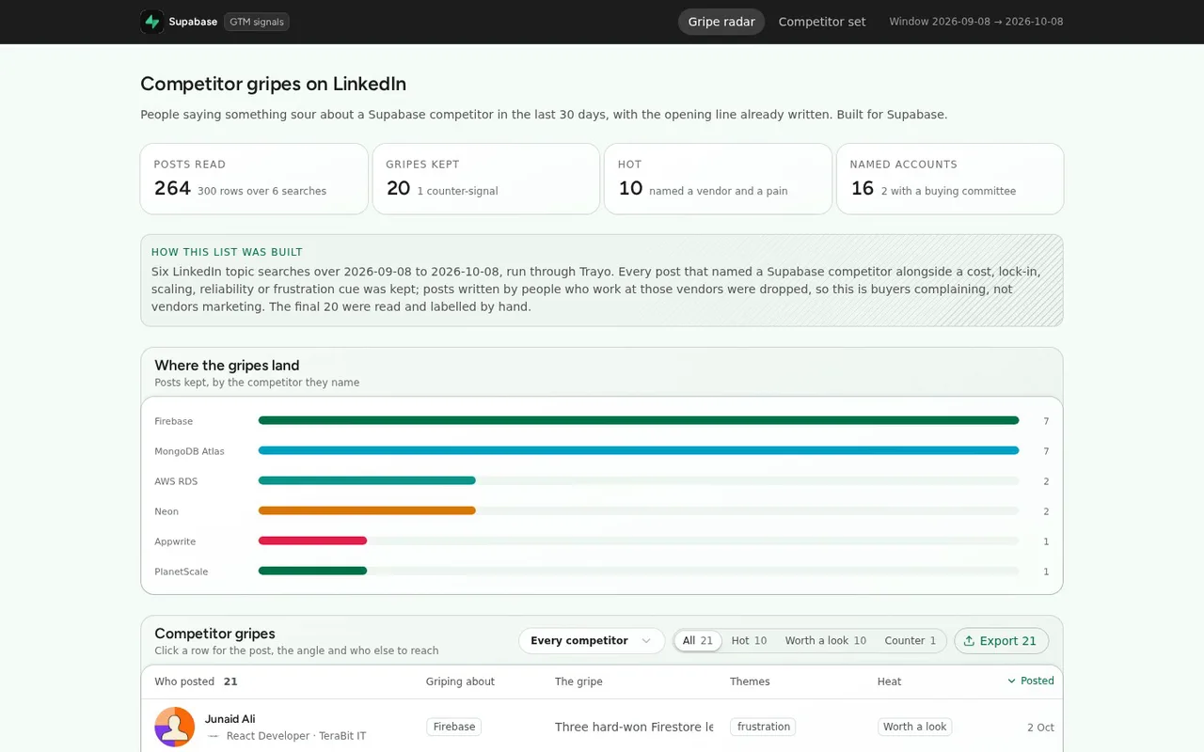Filter gripes to Hot 10
The height and width of the screenshot is (752, 1204).
point(749,641)
